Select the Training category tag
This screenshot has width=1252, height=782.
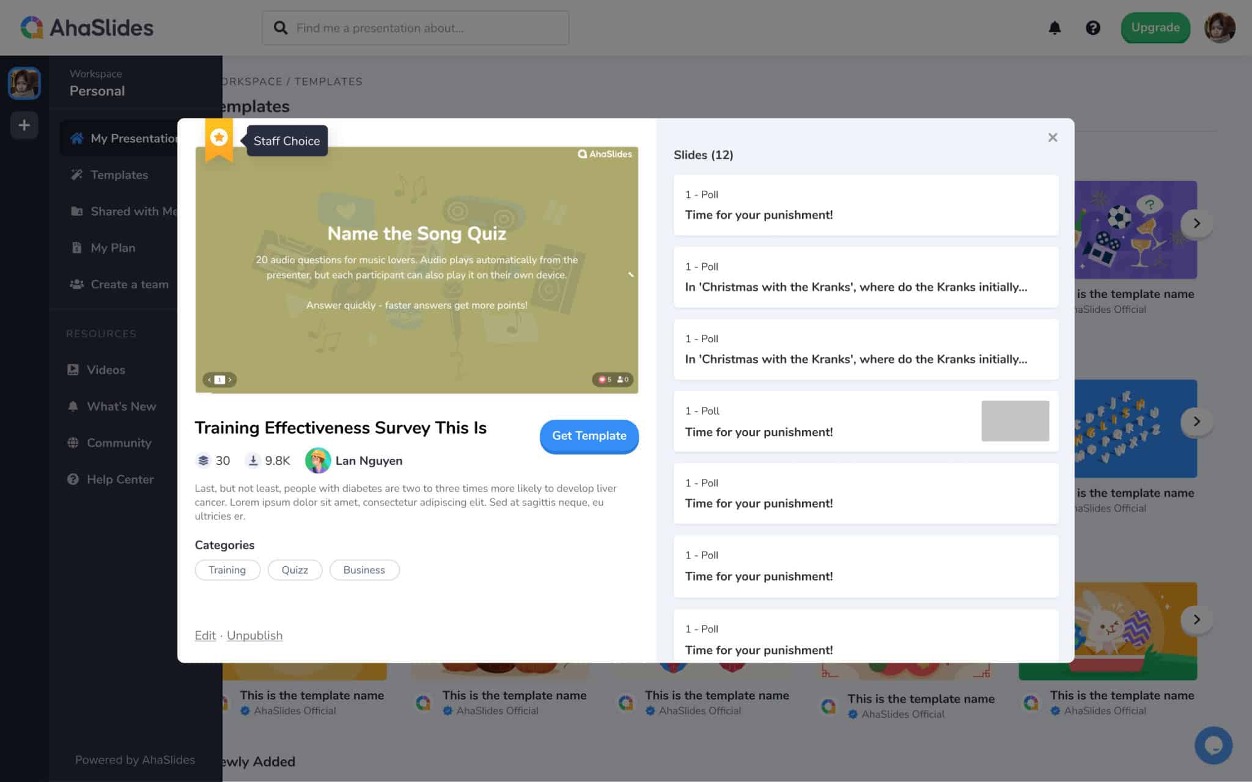(227, 569)
